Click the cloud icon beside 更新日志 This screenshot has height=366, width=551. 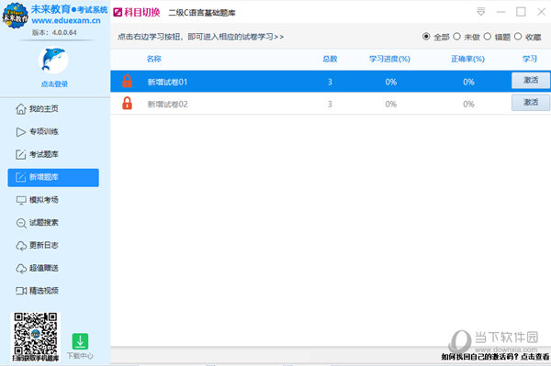tap(21, 246)
